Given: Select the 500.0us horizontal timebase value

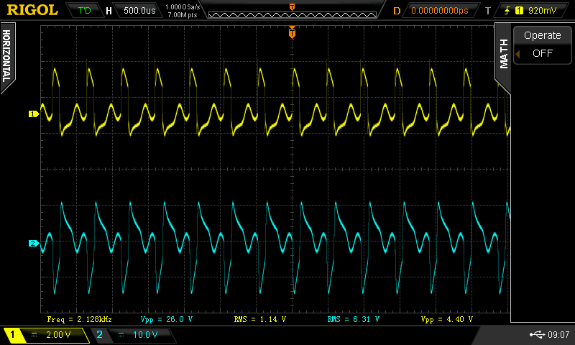Looking at the screenshot, I should click(139, 11).
